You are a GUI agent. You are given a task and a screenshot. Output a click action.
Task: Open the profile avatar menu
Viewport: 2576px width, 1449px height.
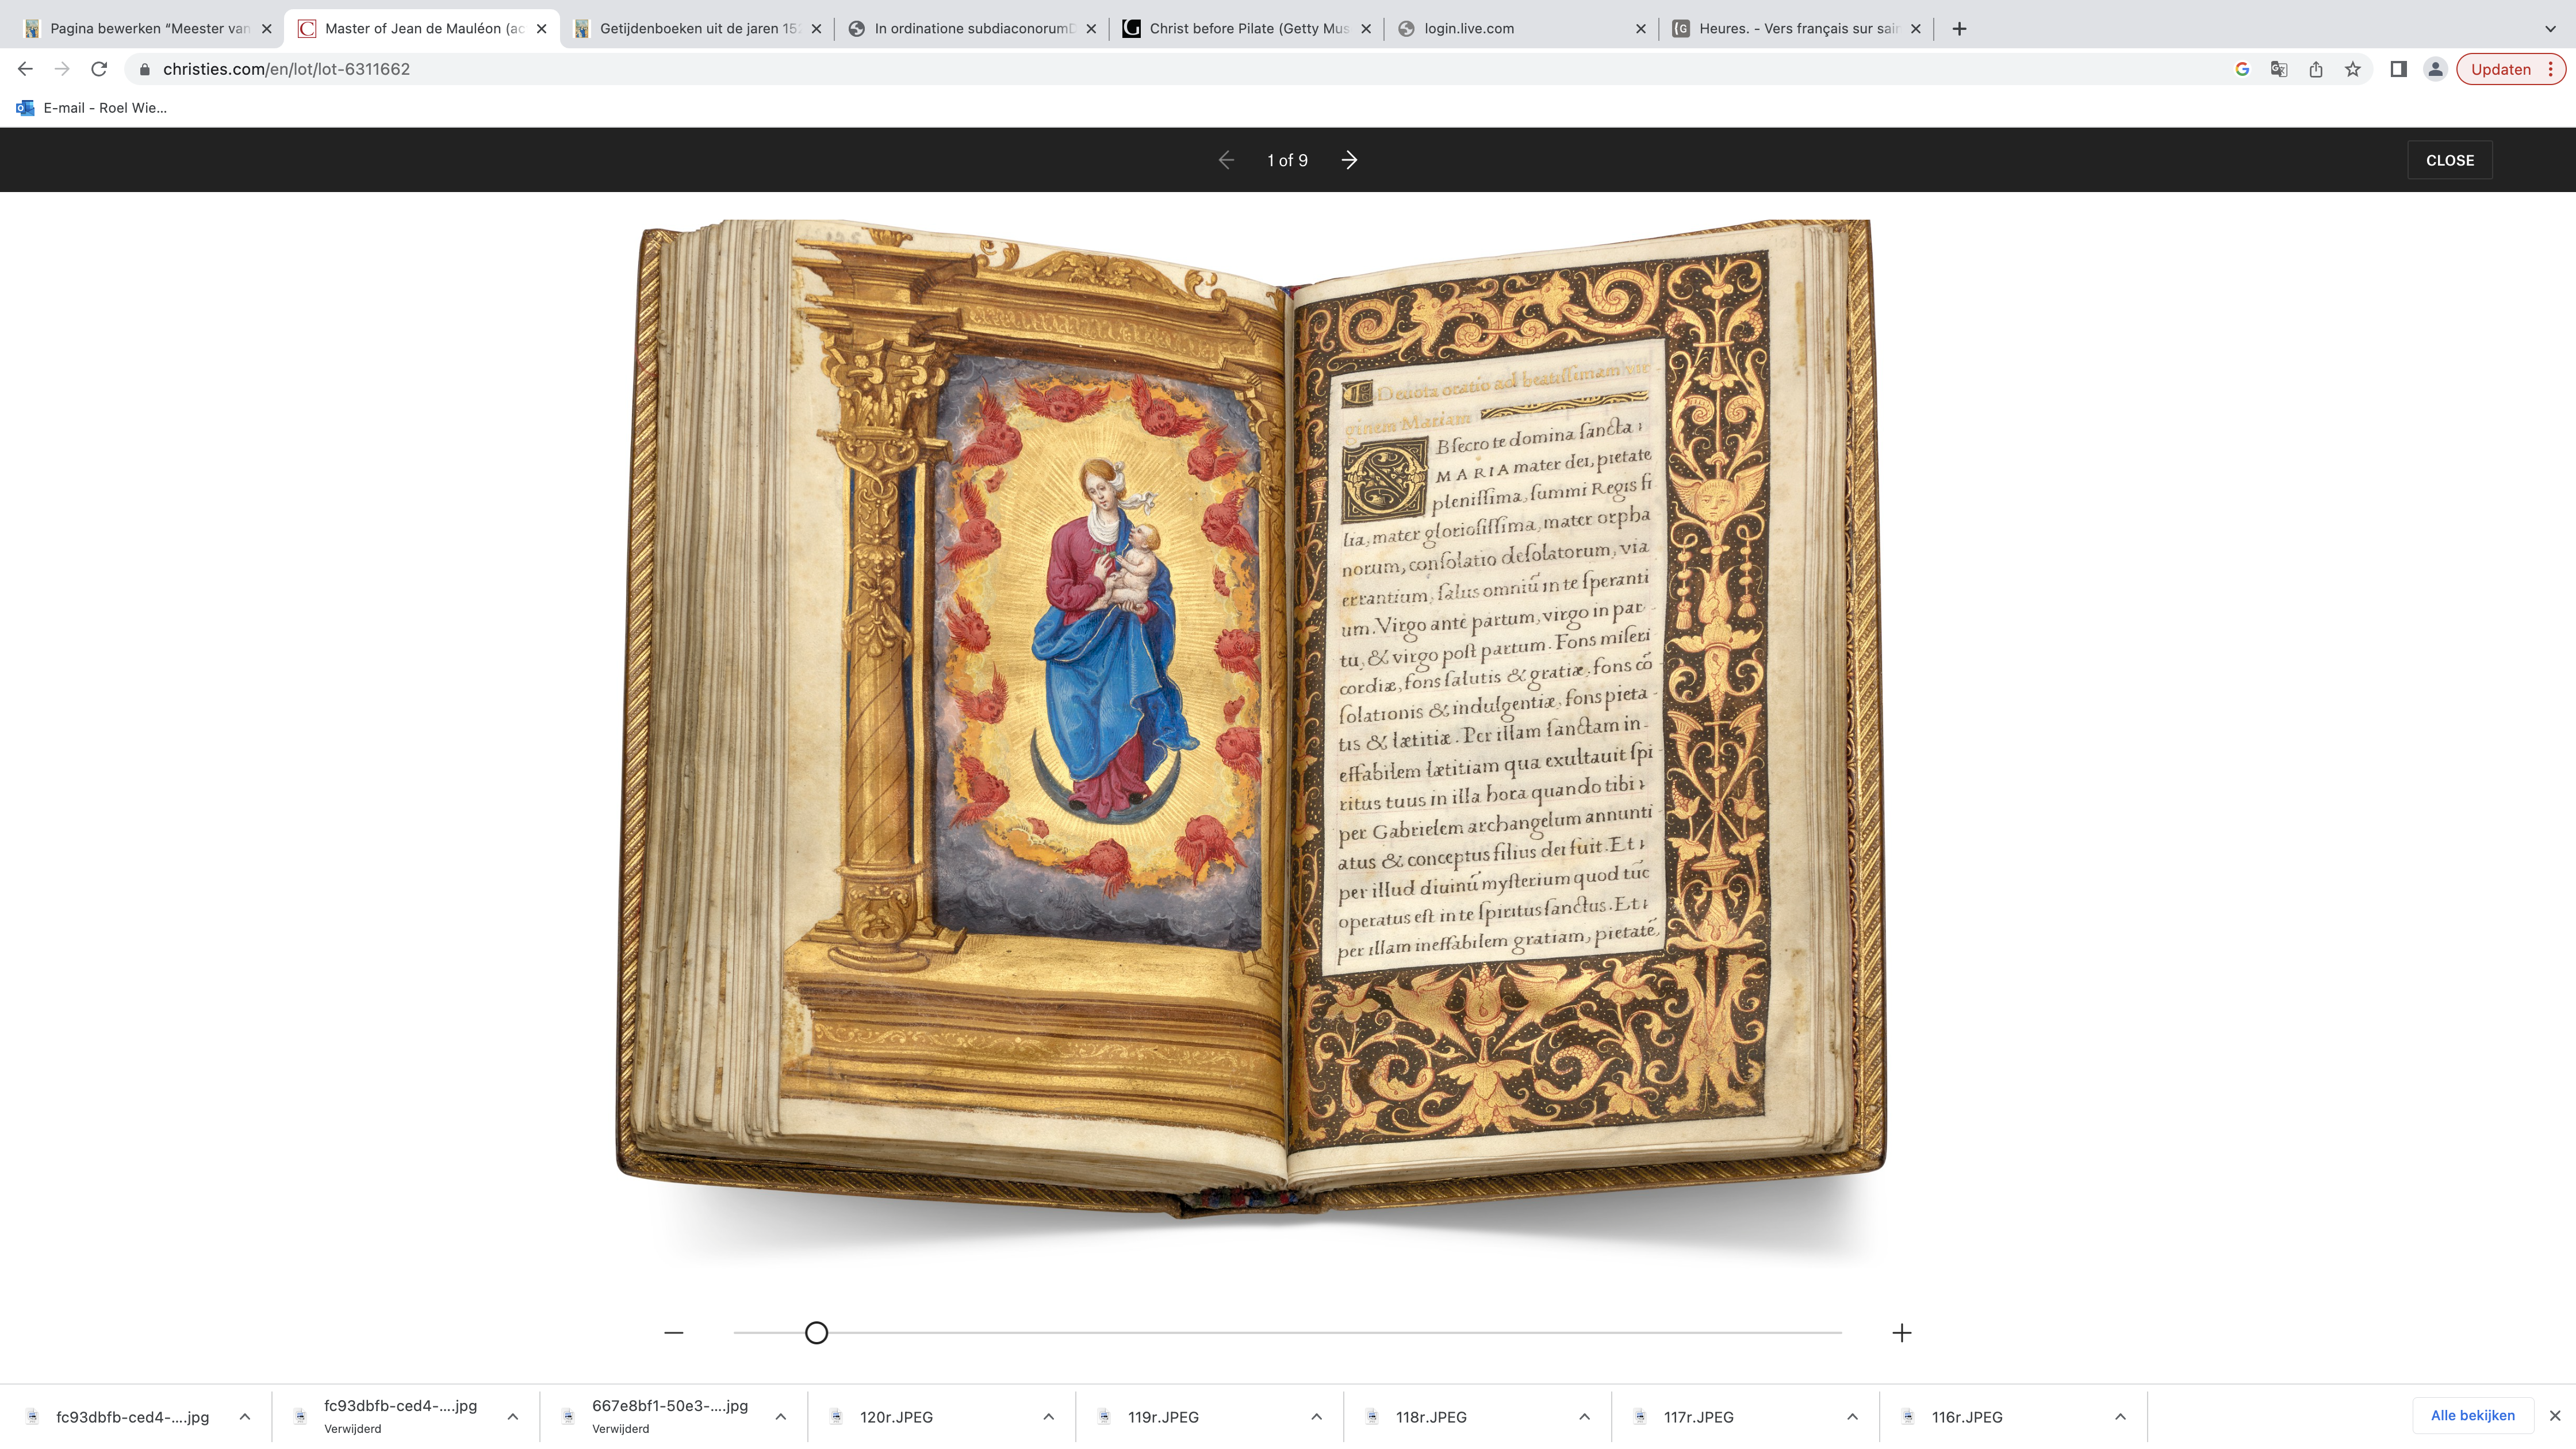coord(2436,69)
